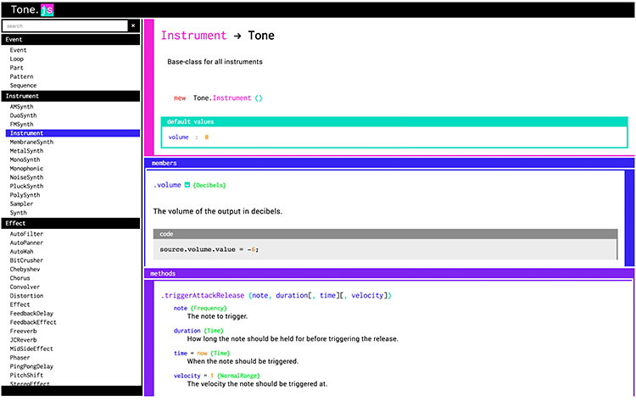Image resolution: width=636 pixels, height=407 pixels.
Task: Click the methods section header
Action: coord(389,274)
